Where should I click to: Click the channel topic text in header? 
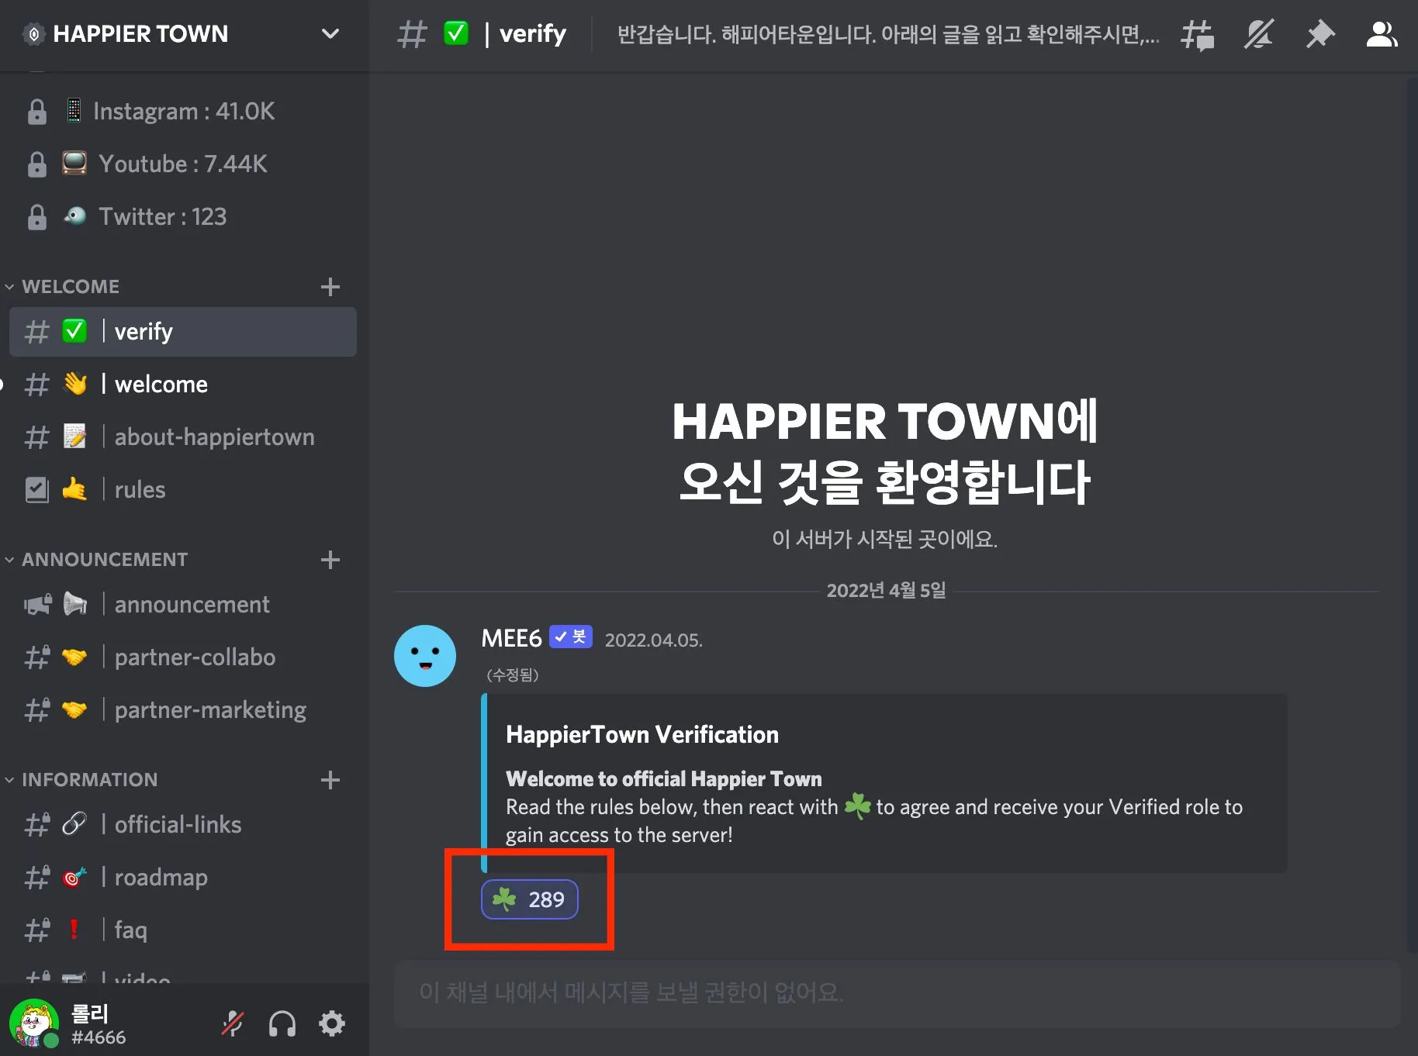click(889, 35)
